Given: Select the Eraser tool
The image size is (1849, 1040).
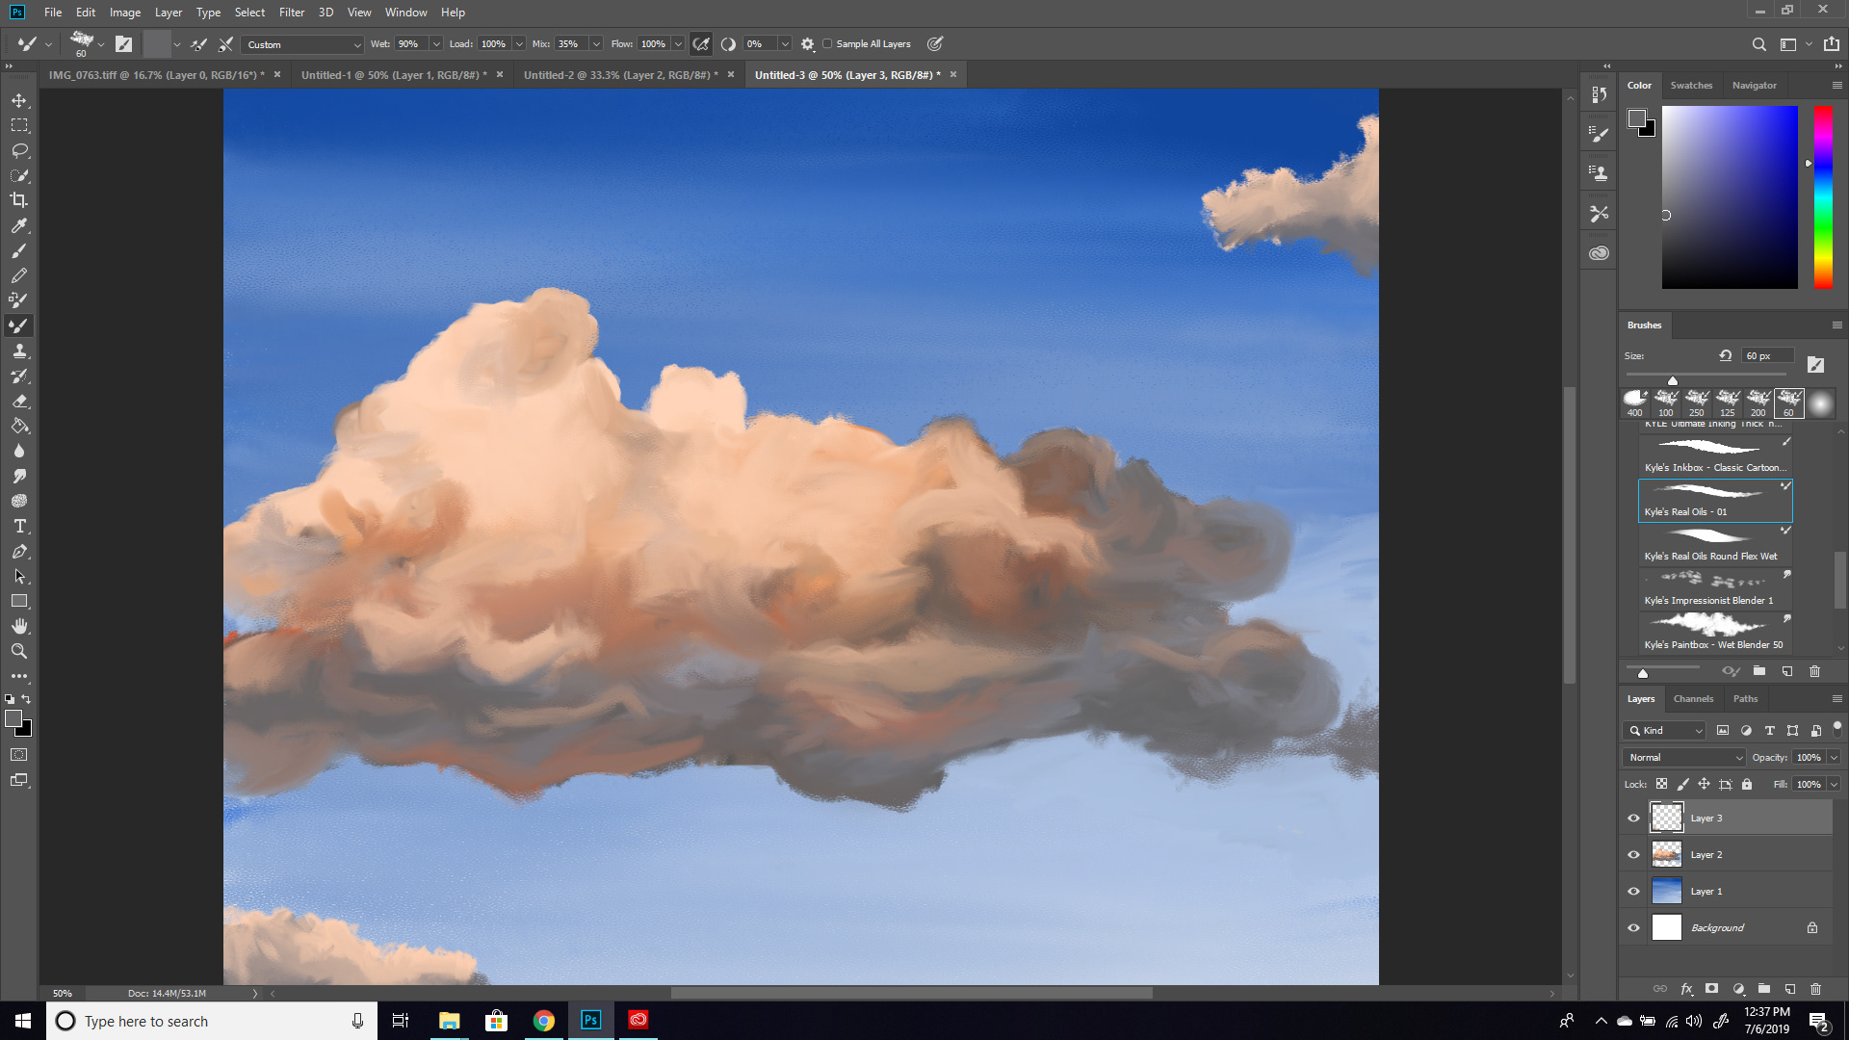Looking at the screenshot, I should click(x=19, y=401).
